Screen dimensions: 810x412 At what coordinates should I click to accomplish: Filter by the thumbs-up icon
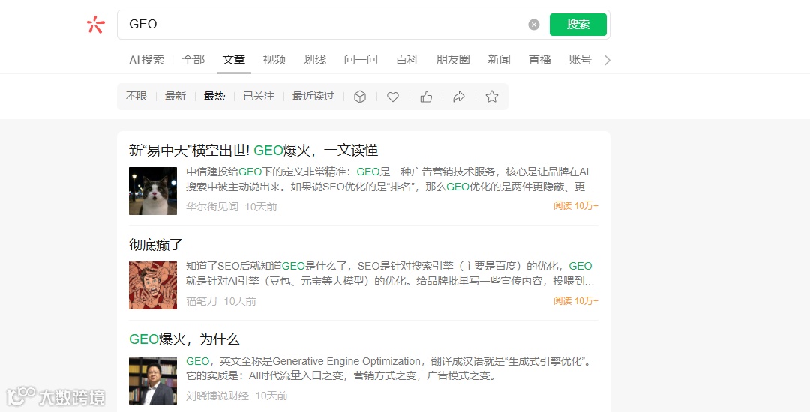426,97
